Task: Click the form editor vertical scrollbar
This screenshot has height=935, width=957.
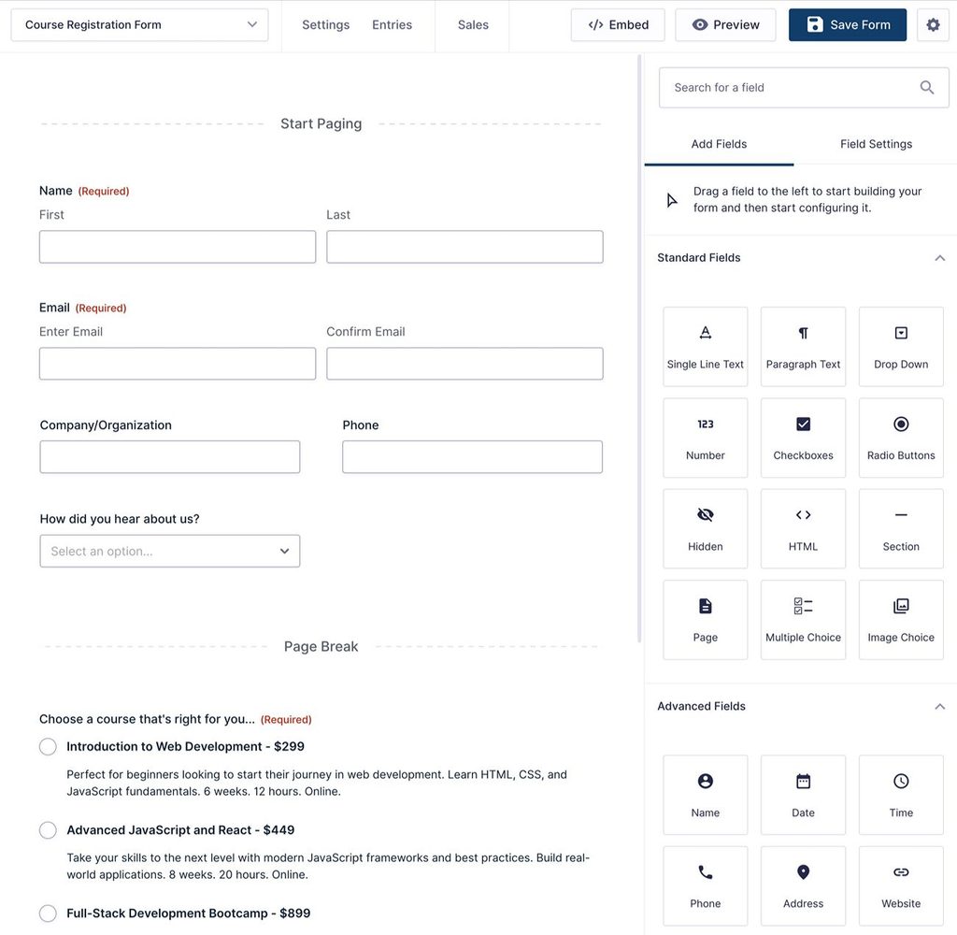Action: 639,348
